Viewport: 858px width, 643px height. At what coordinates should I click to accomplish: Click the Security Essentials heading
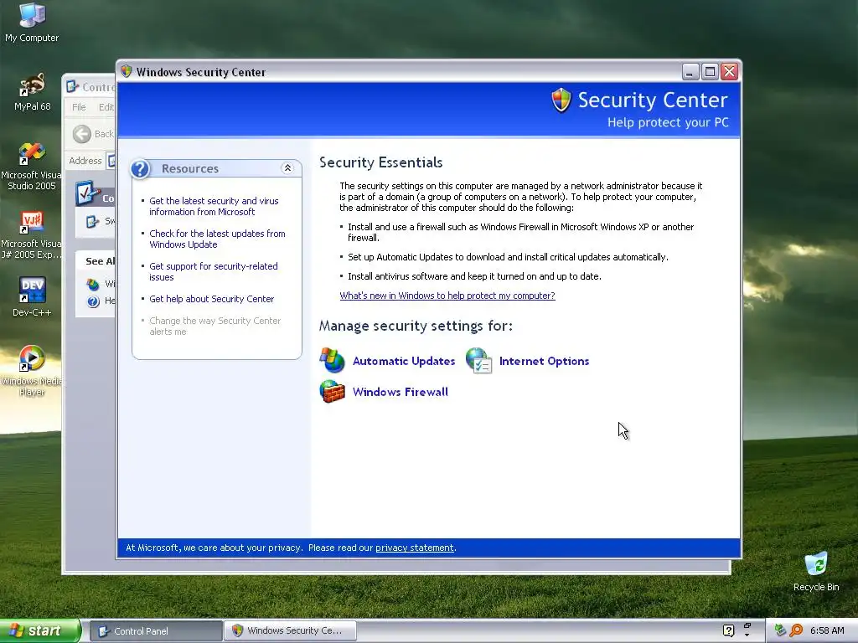[381, 162]
